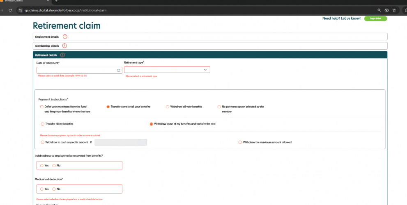The image size is (407, 205).
Task: Click the Please select a retirement type error
Action: click(x=141, y=76)
